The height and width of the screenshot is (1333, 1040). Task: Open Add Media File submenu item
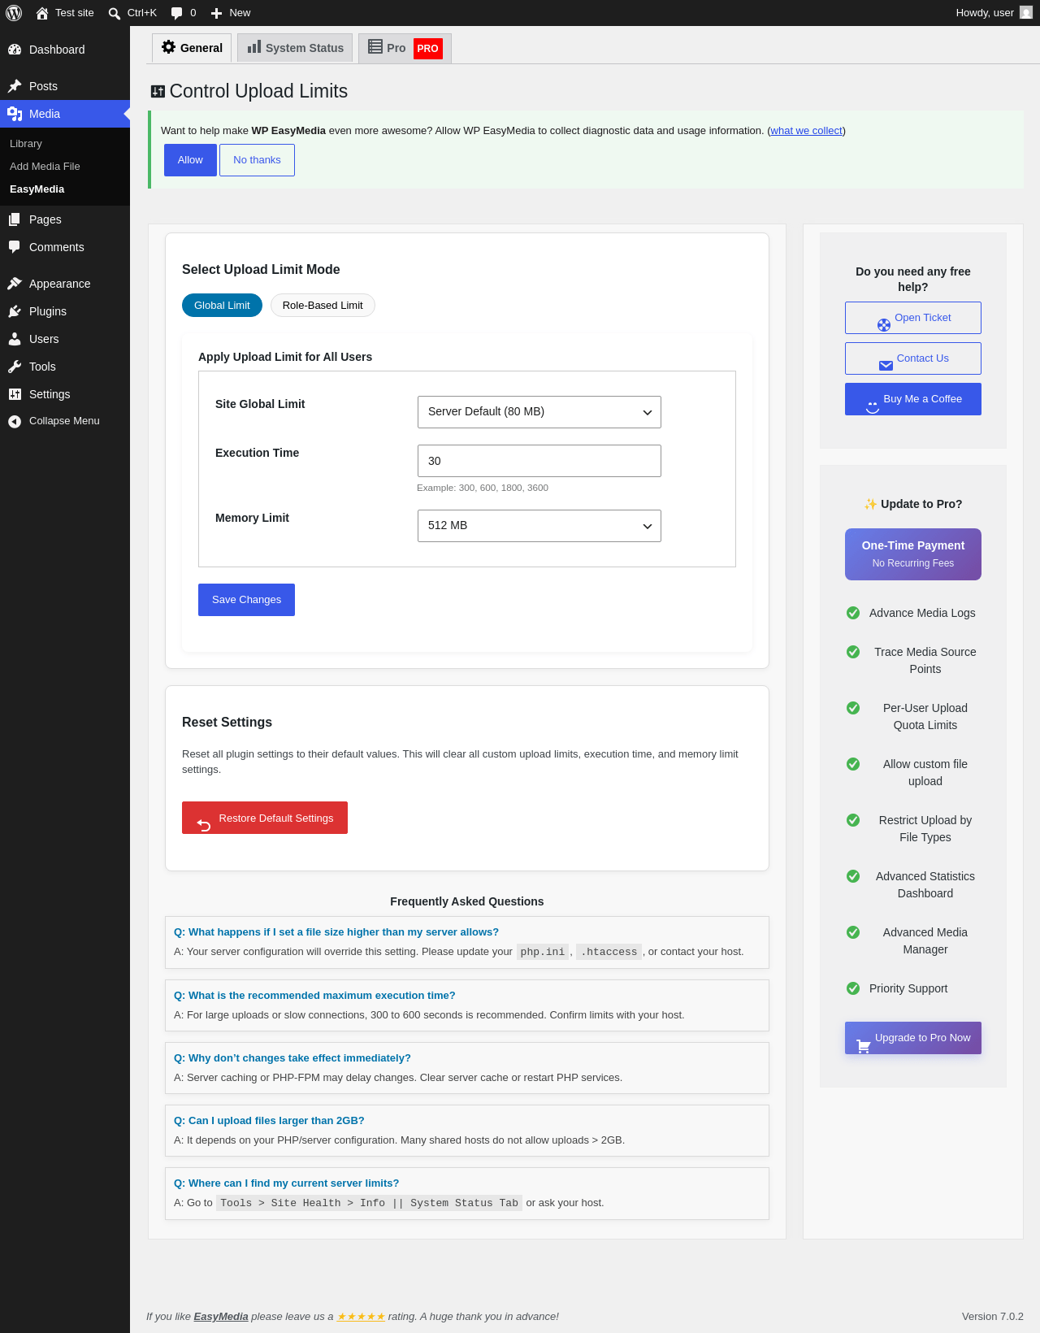point(45,167)
